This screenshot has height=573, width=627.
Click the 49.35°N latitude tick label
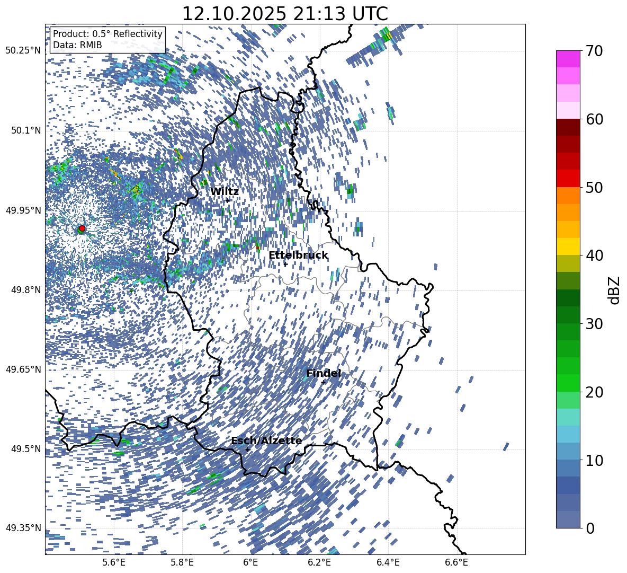[23, 528]
